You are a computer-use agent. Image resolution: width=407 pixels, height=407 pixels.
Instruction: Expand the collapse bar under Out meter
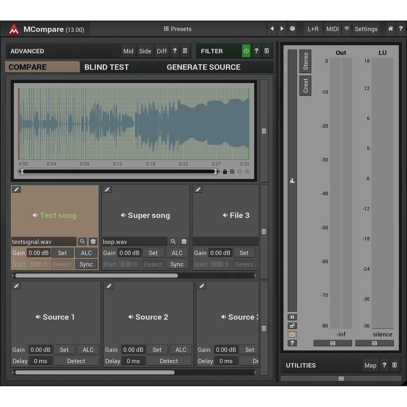(333, 343)
